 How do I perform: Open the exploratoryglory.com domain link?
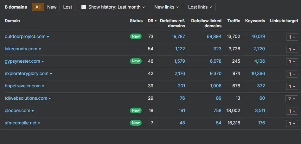click(x=27, y=74)
